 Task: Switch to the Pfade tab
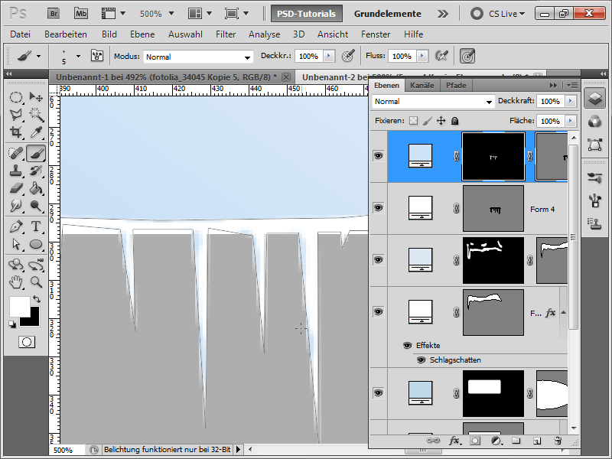click(456, 85)
